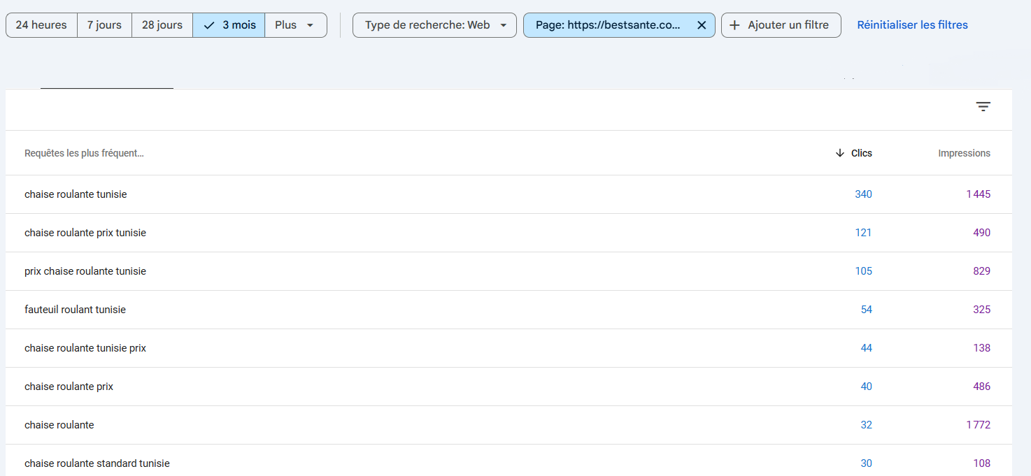
Task: Open the 'prix chaise roulante tunisie' row
Action: pyautogui.click(x=85, y=271)
